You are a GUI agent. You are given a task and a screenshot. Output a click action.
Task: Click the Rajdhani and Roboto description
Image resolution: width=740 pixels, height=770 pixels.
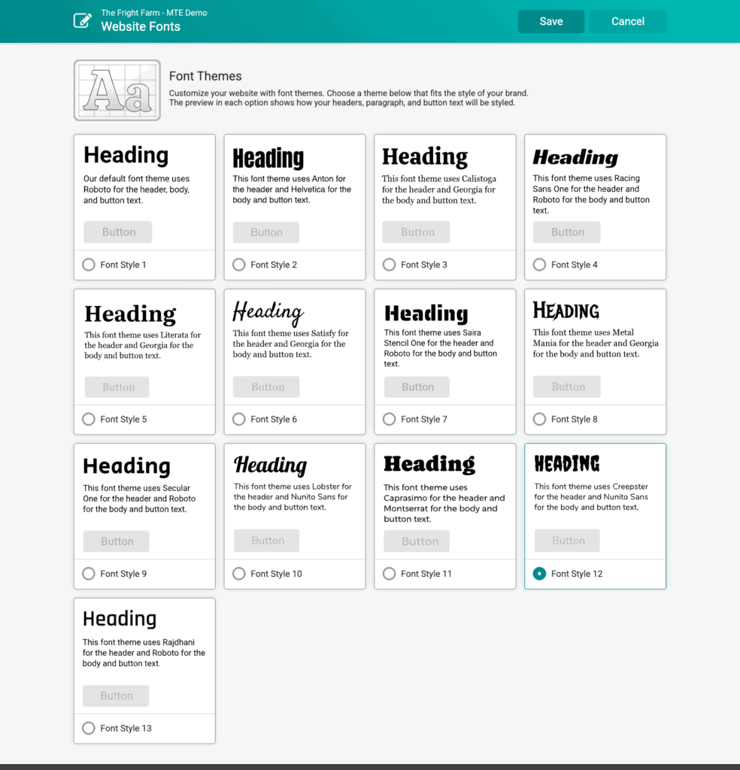click(x=144, y=653)
